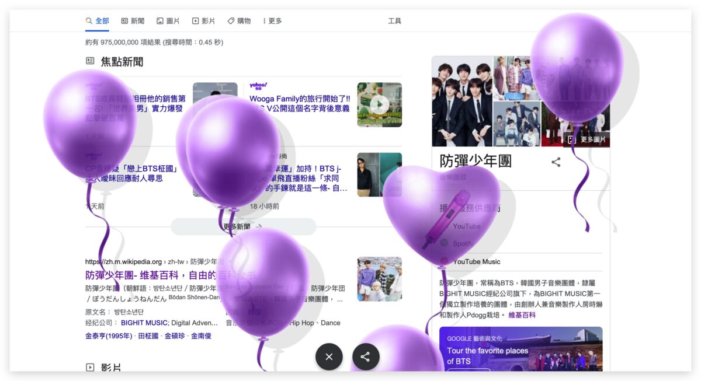Image resolution: width=701 pixels, height=381 pixels.
Task: Open the 求同款的手鍊 news headline
Action: pos(299,179)
